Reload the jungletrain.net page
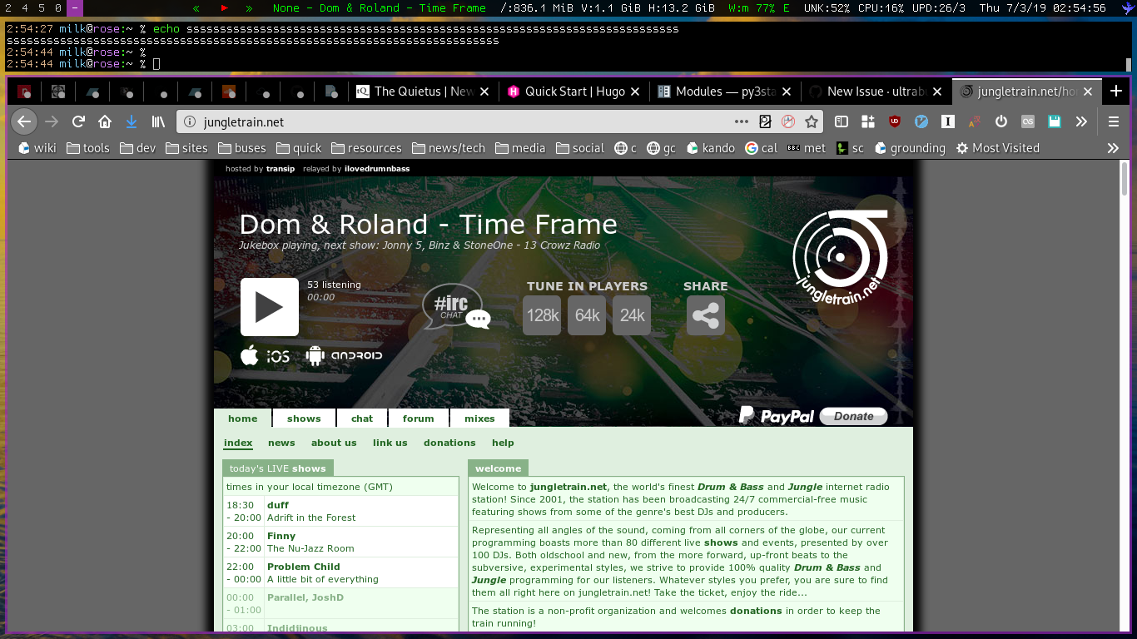 78,121
